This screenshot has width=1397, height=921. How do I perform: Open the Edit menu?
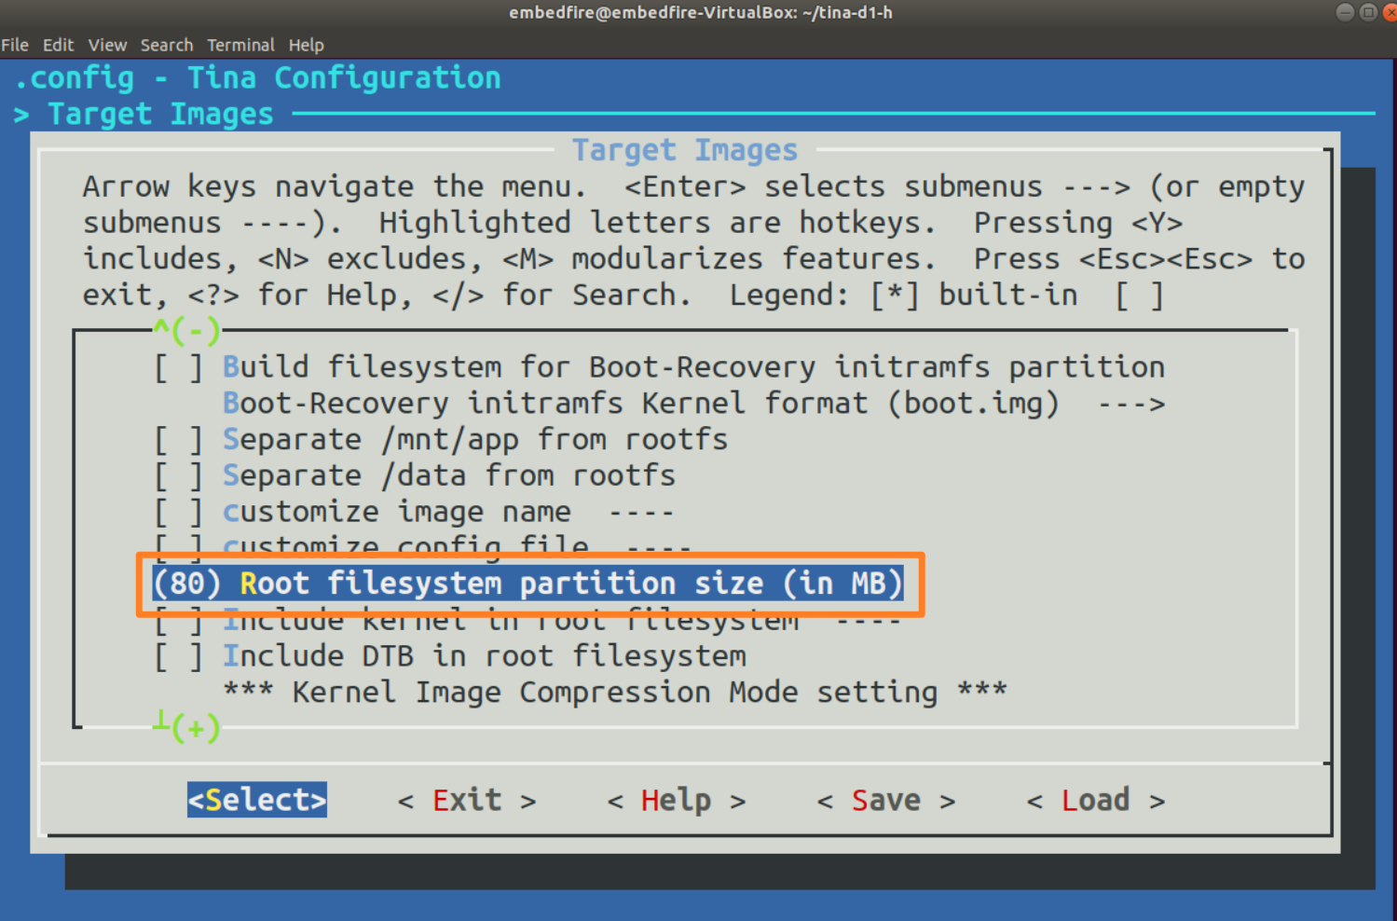58,45
